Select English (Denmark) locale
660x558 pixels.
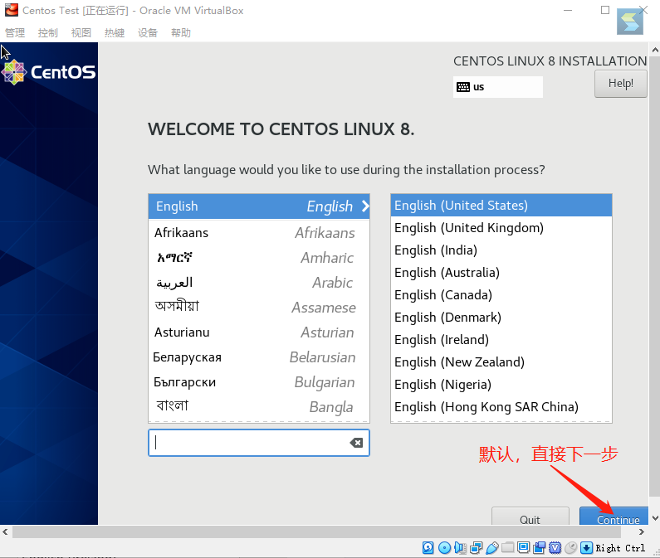(x=501, y=317)
